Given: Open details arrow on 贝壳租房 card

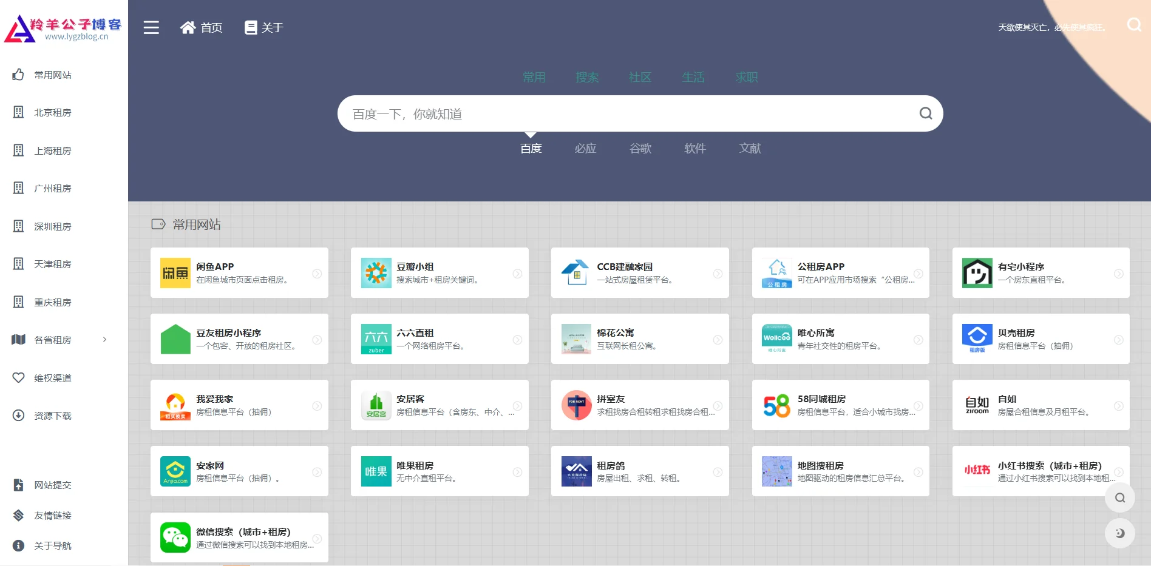Looking at the screenshot, I should (x=1118, y=340).
